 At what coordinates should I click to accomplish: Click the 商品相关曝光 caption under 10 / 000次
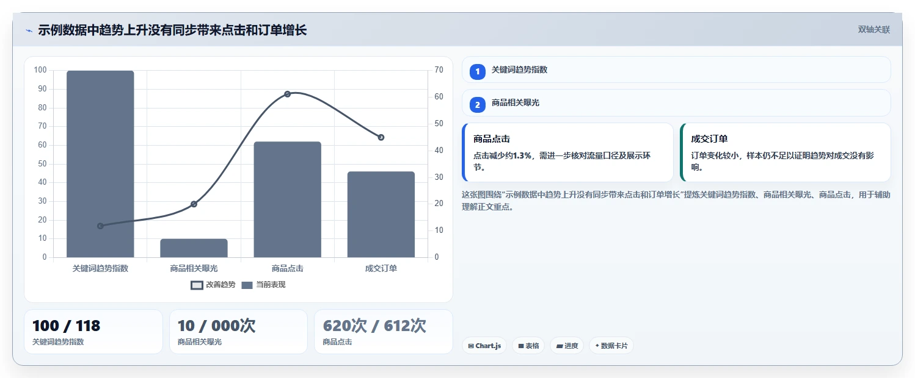pyautogui.click(x=200, y=342)
